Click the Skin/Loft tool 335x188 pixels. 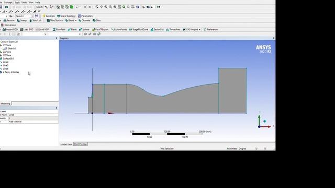tap(35, 20)
